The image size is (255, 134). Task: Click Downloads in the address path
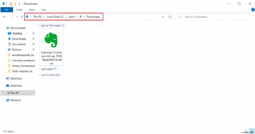(x=93, y=17)
